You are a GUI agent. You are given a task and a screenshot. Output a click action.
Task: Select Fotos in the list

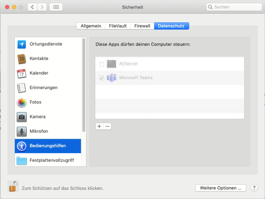tap(48, 102)
